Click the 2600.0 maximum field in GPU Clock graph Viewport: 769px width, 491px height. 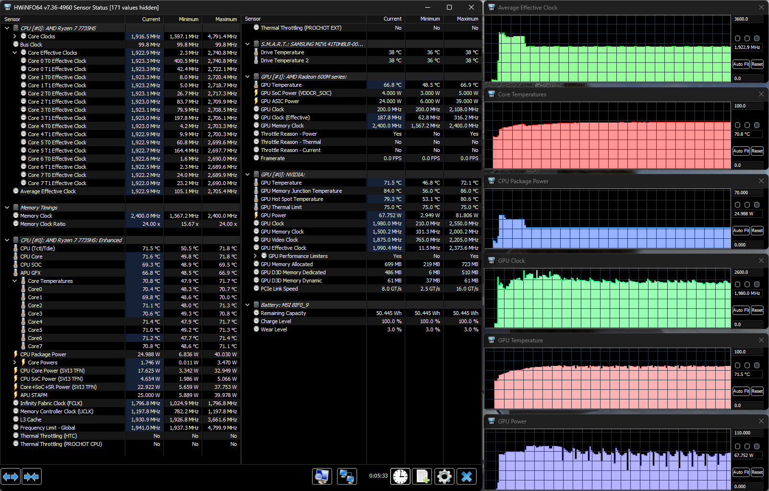click(747, 272)
